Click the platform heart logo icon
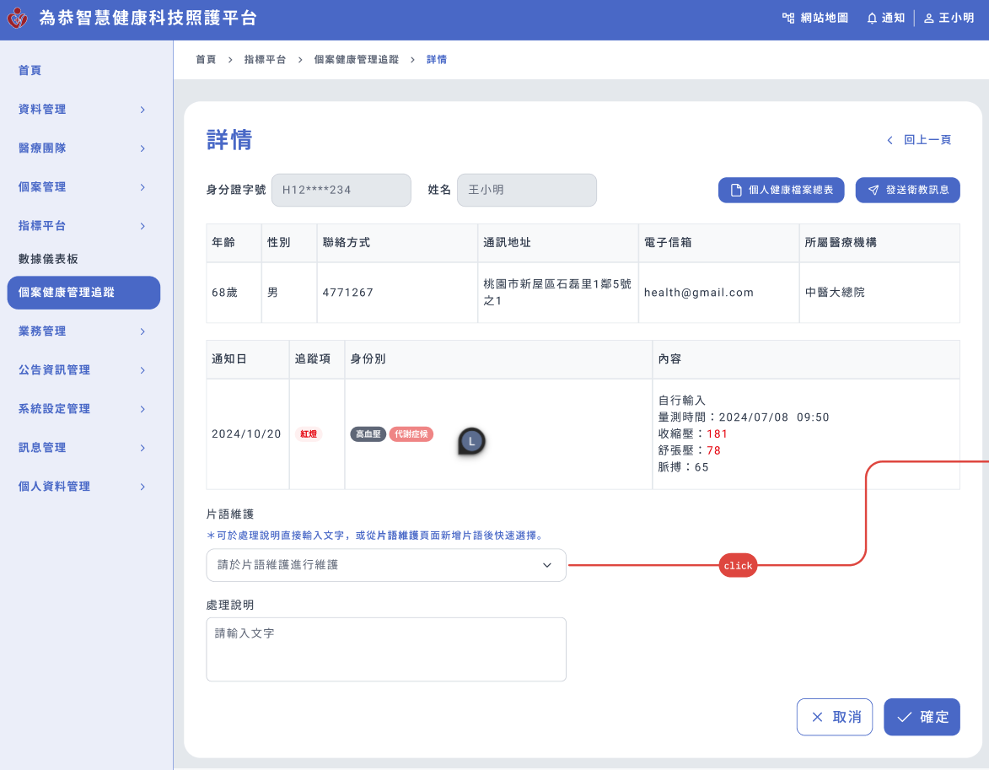 pos(17,19)
